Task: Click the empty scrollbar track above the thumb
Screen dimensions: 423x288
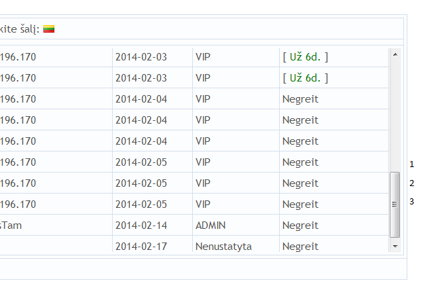Action: 395,115
